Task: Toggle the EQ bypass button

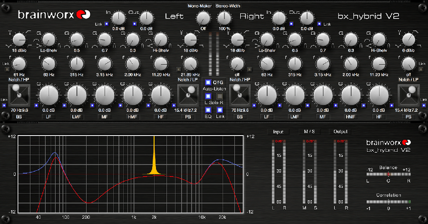Action: (x=207, y=110)
